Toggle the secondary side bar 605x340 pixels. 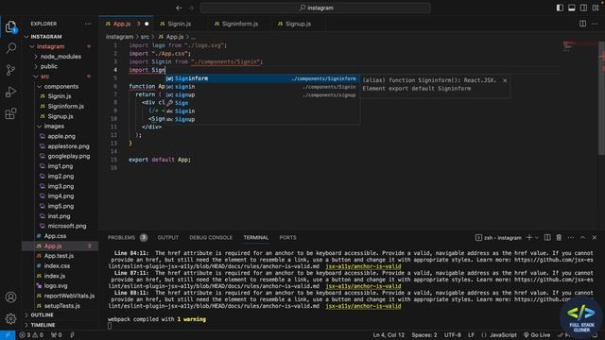pyautogui.click(x=584, y=8)
